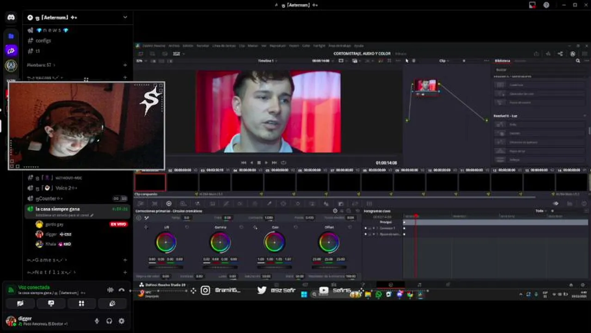Click the EN VIVO live badge

click(x=118, y=224)
